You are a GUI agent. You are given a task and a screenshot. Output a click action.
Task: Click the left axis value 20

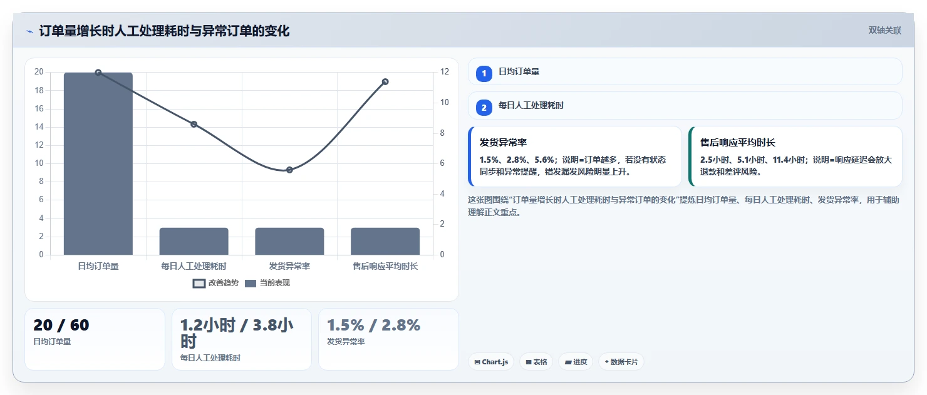click(x=39, y=72)
